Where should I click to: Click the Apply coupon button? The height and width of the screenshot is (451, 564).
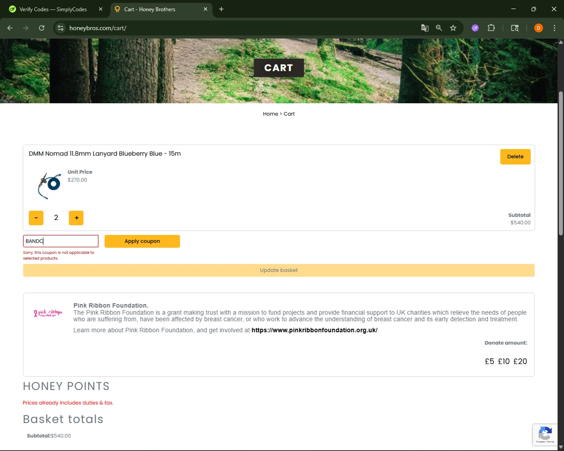[142, 241]
